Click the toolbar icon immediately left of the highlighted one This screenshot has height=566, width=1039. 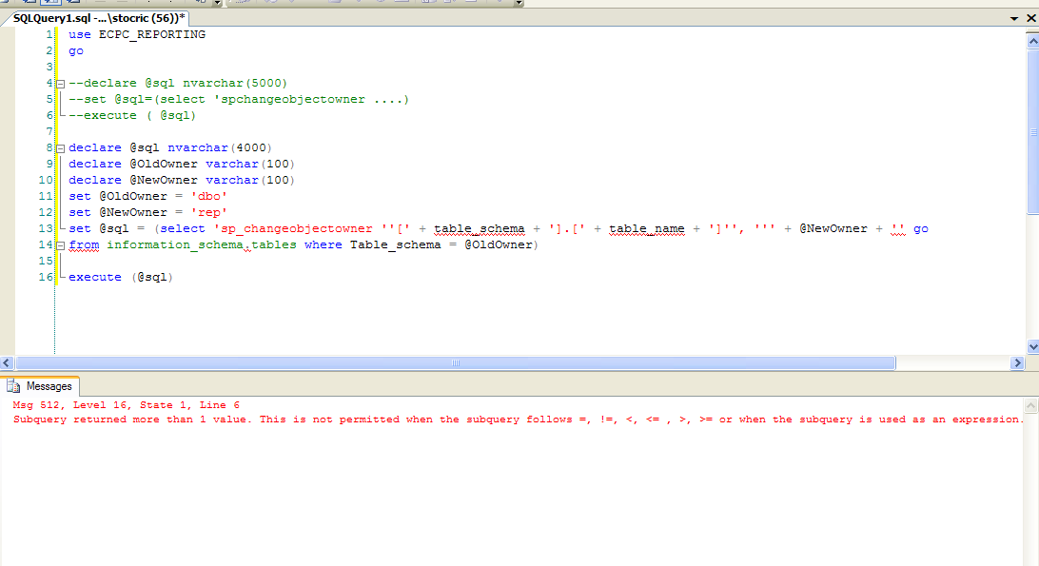point(29,4)
